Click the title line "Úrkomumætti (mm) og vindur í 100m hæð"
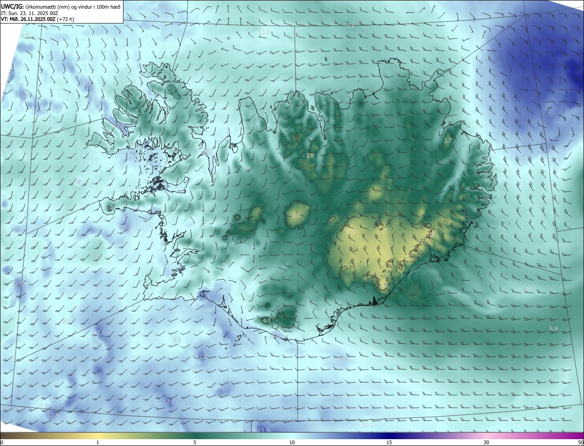 click(73, 6)
